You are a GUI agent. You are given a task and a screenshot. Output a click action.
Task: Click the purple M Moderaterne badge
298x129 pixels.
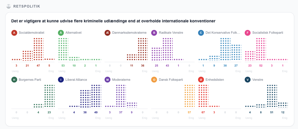(107, 80)
